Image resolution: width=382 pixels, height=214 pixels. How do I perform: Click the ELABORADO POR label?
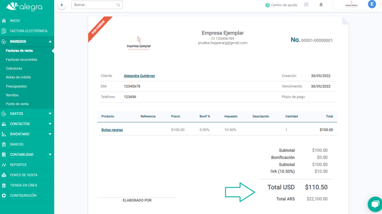[x=137, y=200]
